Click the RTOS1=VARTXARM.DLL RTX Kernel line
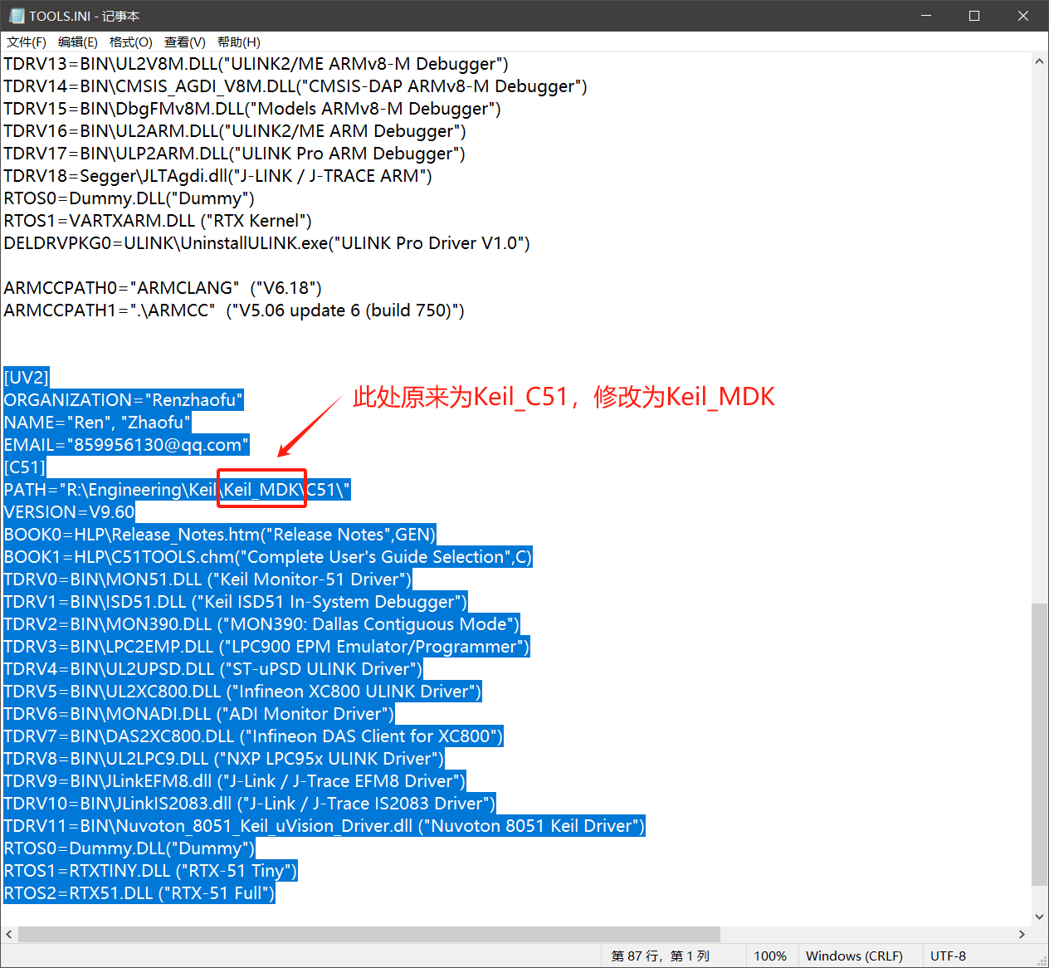 coord(158,221)
